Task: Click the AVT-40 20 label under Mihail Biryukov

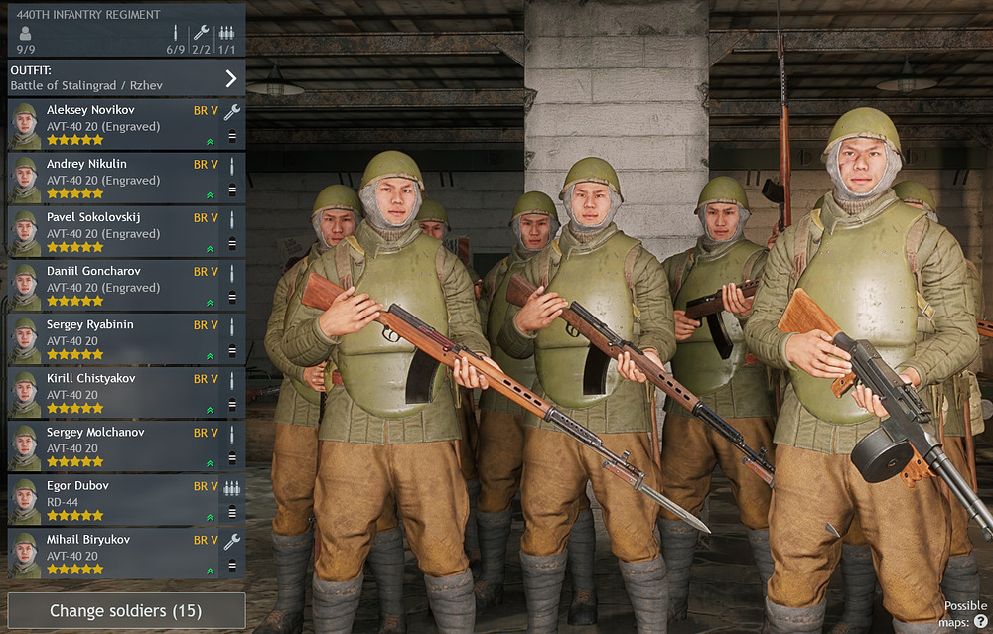Action: click(x=72, y=556)
